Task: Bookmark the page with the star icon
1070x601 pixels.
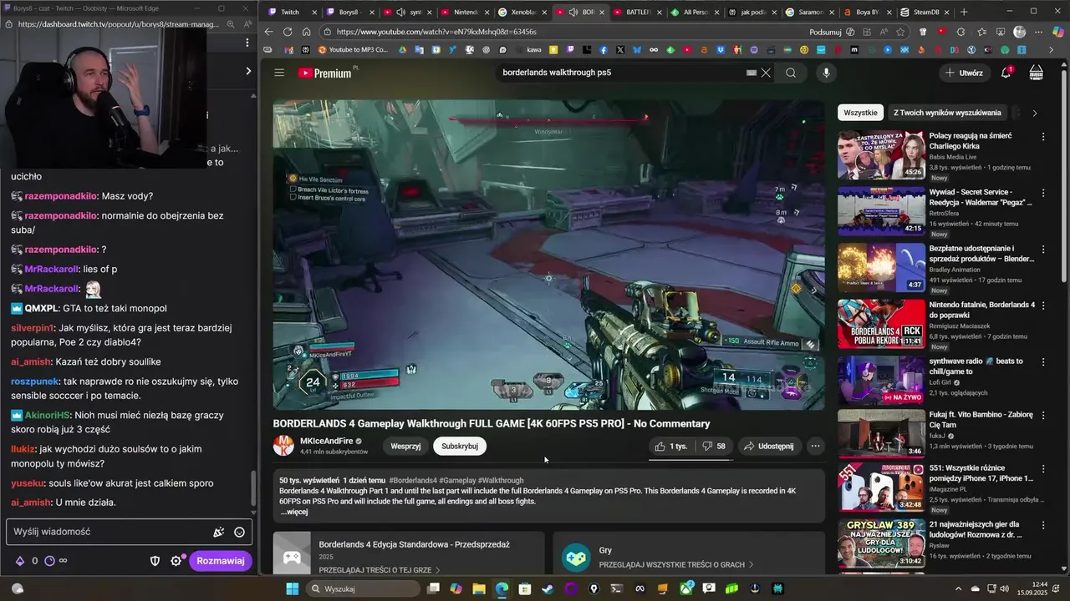Action: coord(900,32)
